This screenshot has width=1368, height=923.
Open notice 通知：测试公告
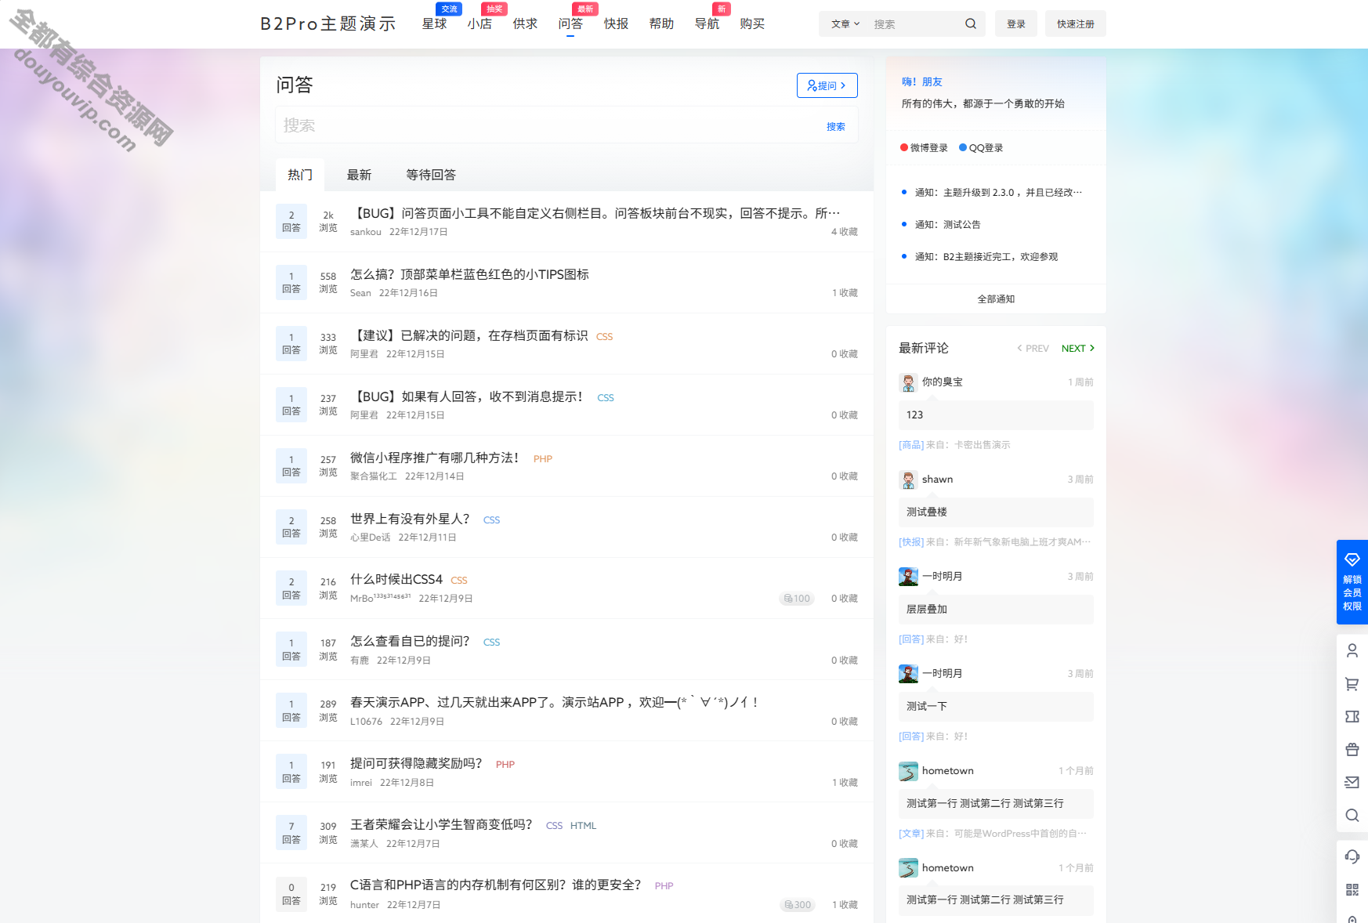click(947, 225)
